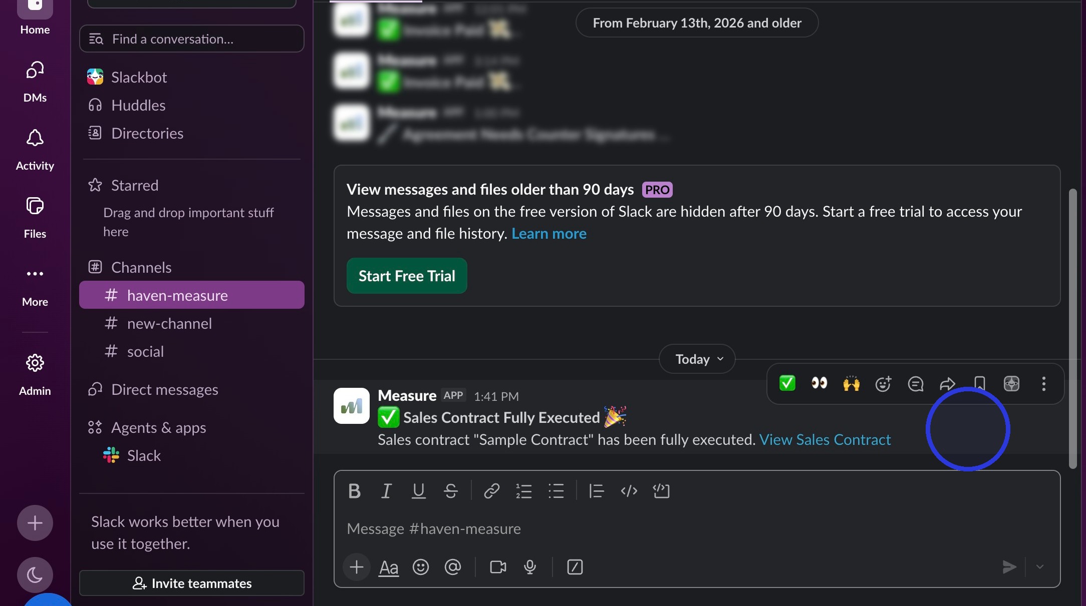Open the Admin gear settings
The image size is (1086, 606).
[35, 374]
